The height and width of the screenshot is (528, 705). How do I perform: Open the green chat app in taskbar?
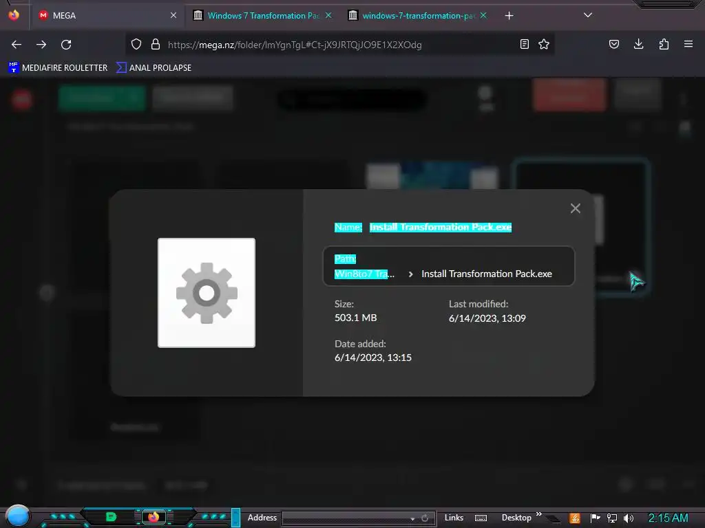pyautogui.click(x=111, y=517)
